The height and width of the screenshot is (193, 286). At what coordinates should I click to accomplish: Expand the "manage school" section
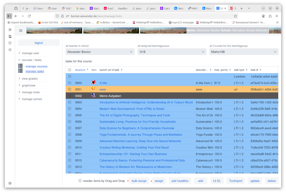click(x=29, y=99)
